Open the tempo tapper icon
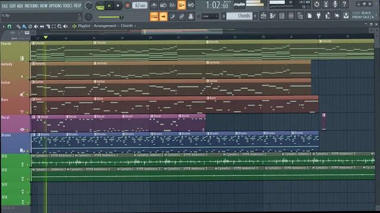 point(328,16)
